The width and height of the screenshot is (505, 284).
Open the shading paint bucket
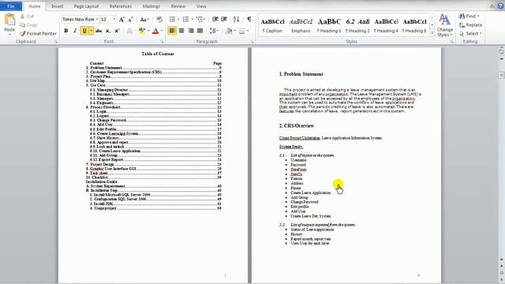[229, 31]
